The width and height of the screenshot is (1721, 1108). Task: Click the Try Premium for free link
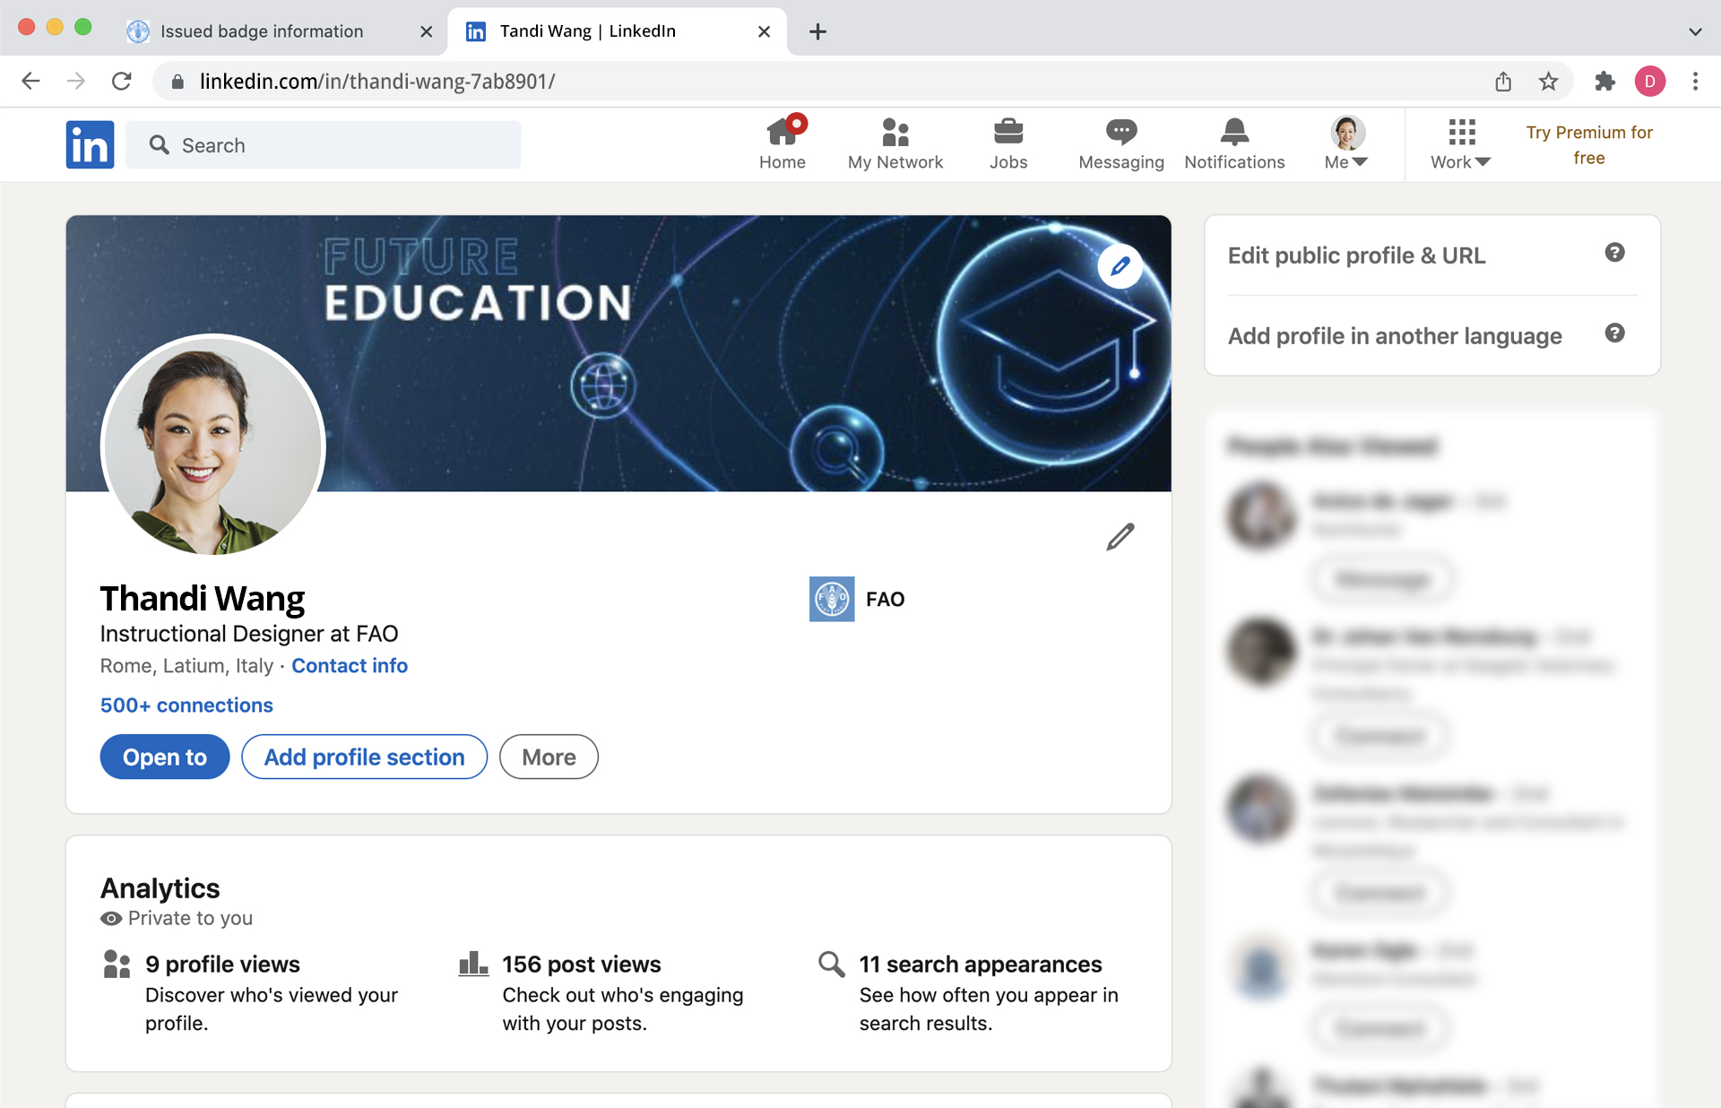click(1589, 144)
